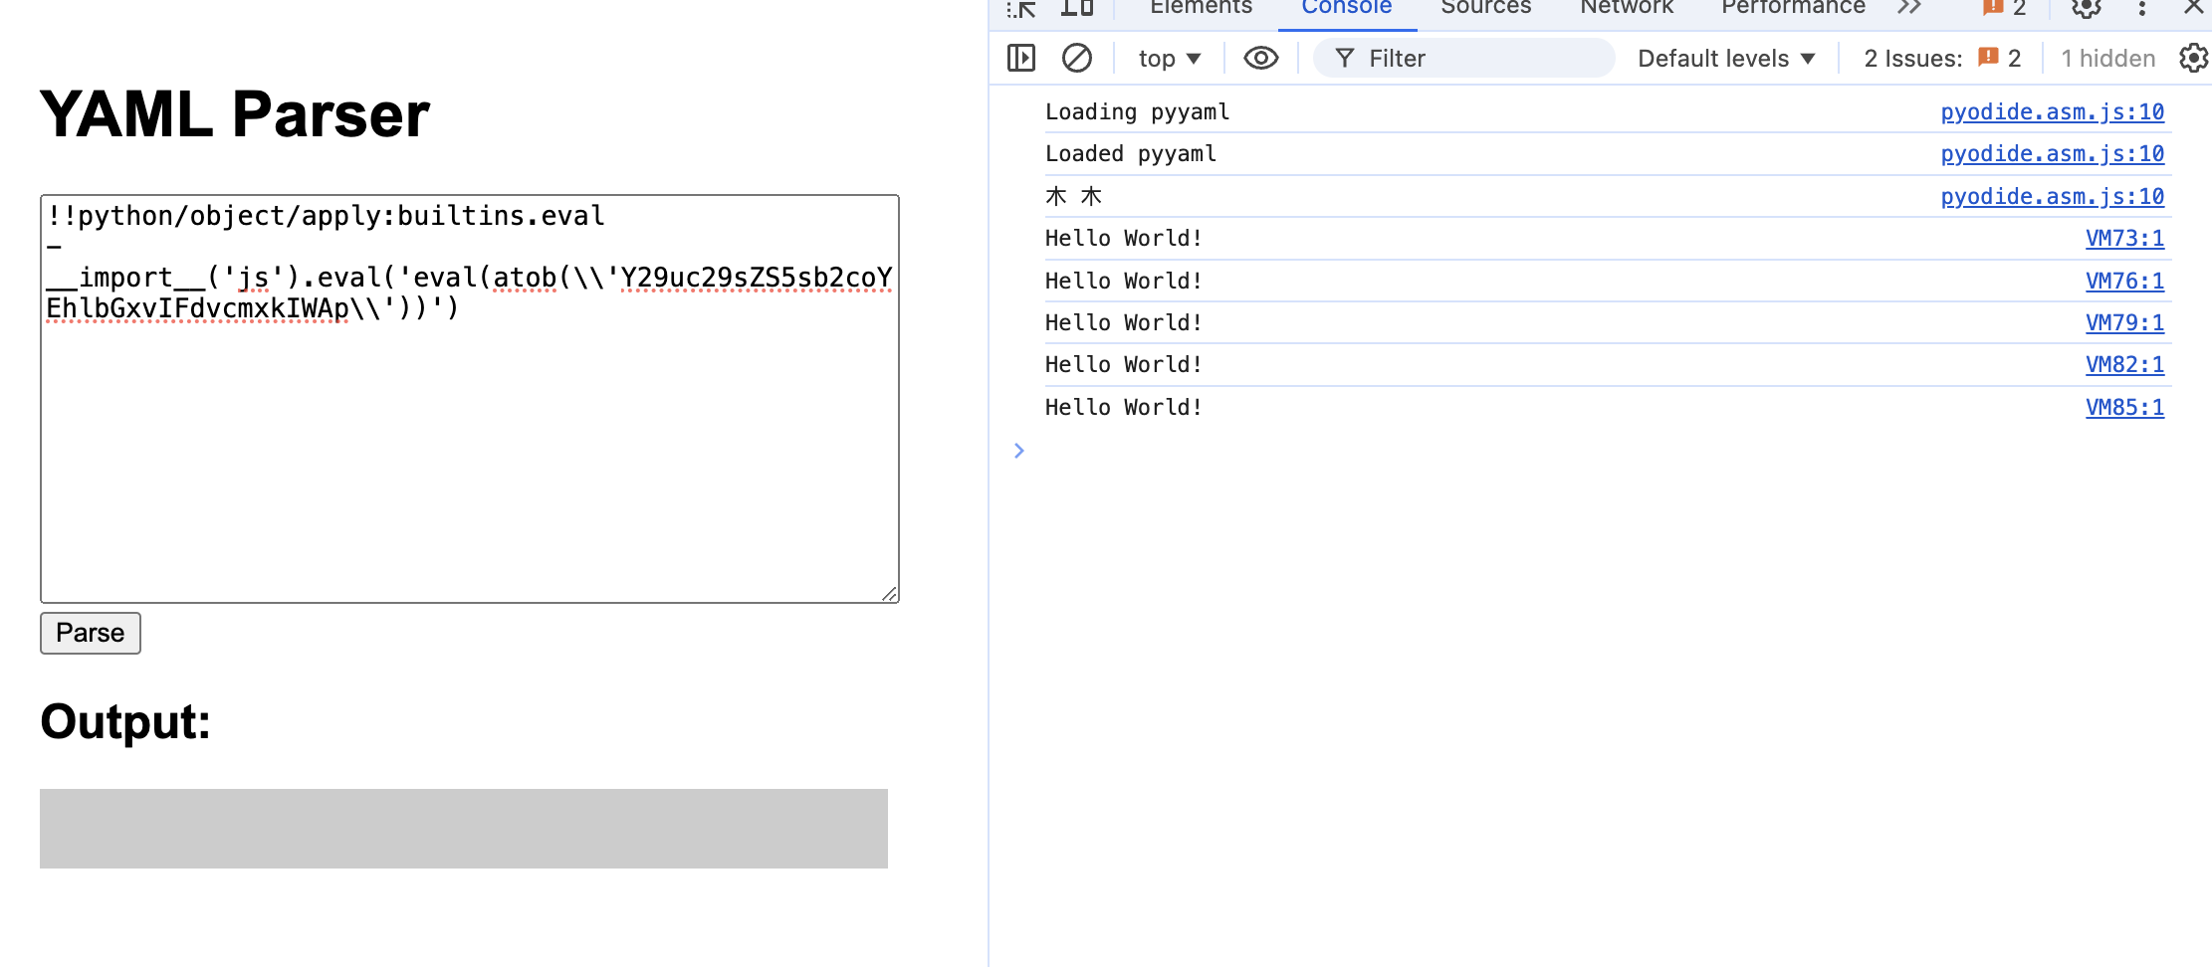The height and width of the screenshot is (967, 2212).
Task: Expand the top JavaScript context dropdown
Action: 1169,59
